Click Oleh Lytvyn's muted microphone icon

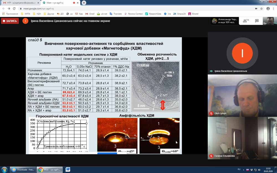211,113
